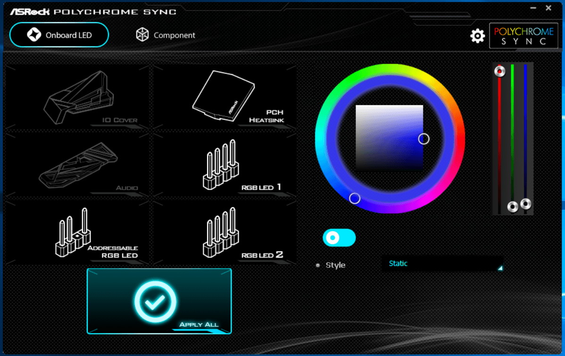Switch to the Onboard LED tab

59,35
